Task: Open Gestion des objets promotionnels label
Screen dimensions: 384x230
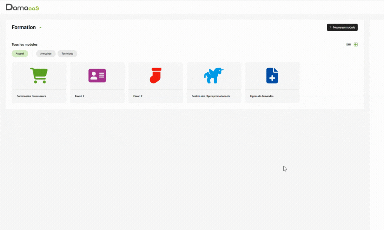Action: click(211, 96)
